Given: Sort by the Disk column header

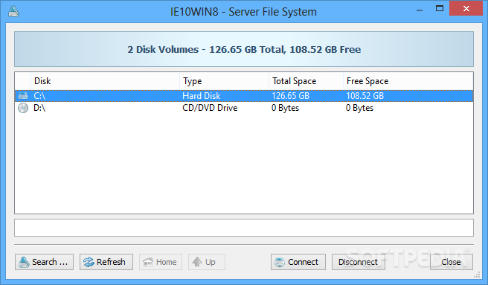Looking at the screenshot, I should pyautogui.click(x=105, y=81).
